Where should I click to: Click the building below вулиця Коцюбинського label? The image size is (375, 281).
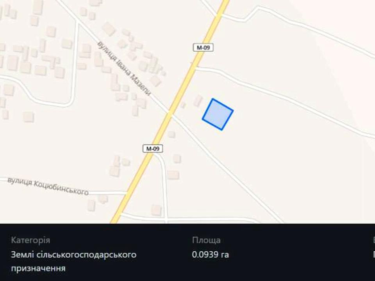point(91,206)
